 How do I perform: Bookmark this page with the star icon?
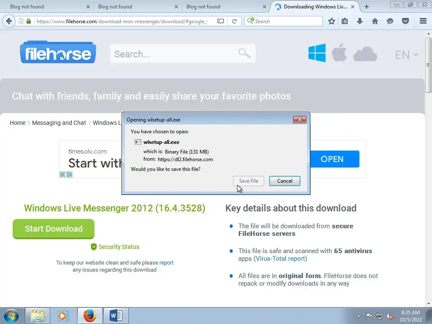pos(332,21)
